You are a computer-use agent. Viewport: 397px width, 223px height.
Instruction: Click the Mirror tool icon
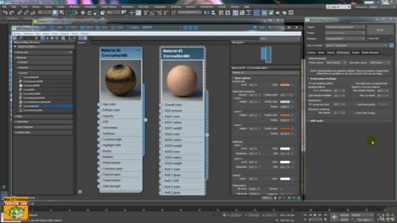(207, 12)
